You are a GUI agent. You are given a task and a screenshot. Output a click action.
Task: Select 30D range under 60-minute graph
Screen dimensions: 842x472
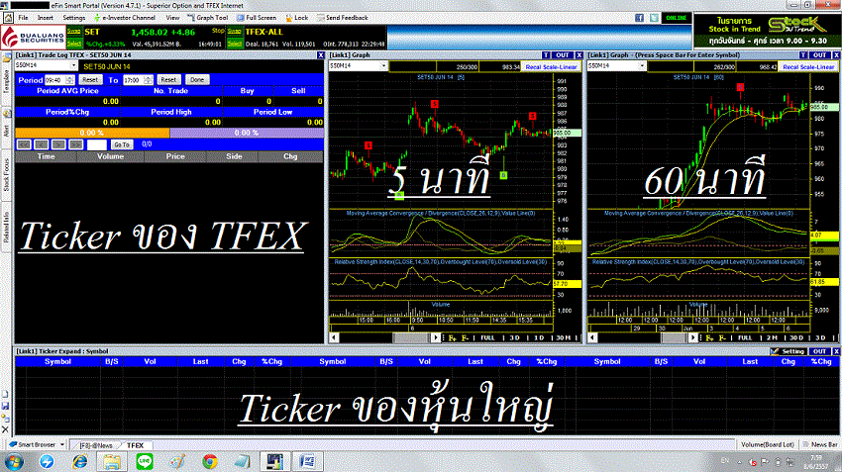tap(796, 337)
